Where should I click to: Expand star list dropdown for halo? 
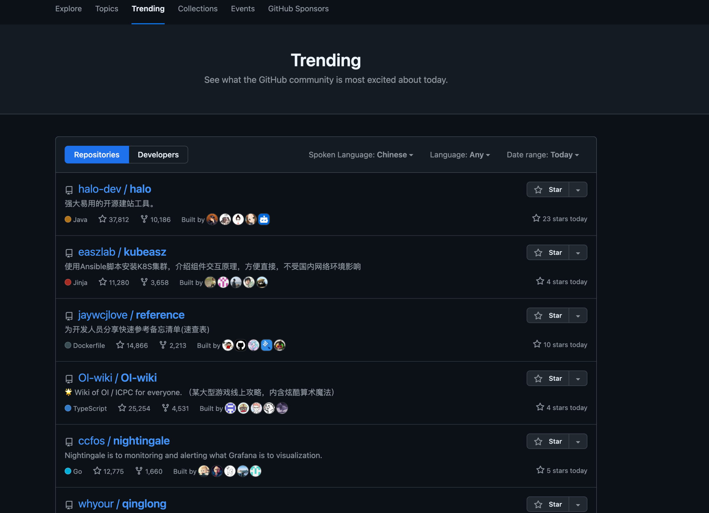[578, 190]
